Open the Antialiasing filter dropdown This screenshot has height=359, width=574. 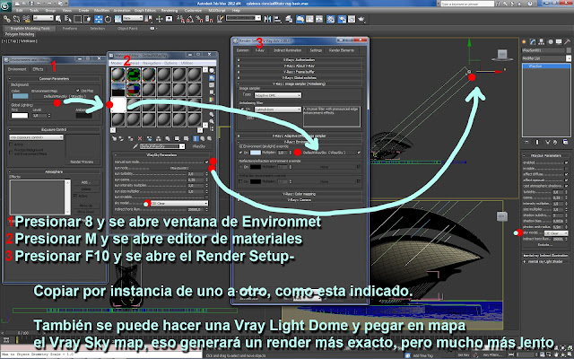point(278,109)
